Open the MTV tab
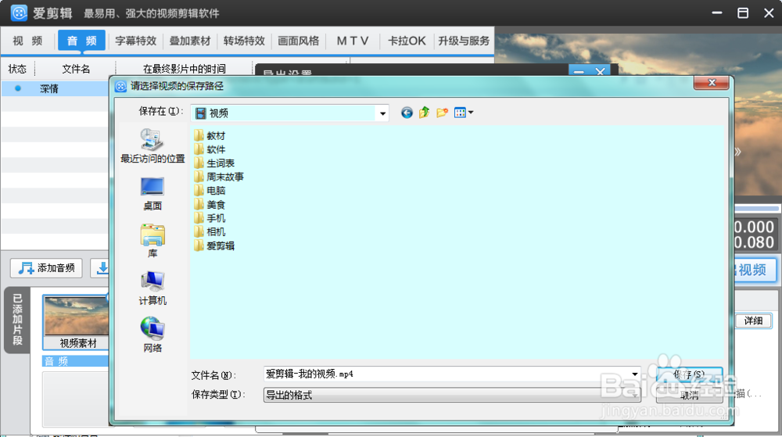782x437 pixels. click(353, 41)
